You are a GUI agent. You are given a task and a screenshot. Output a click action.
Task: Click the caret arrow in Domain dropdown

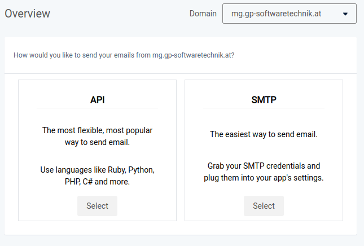coord(345,14)
